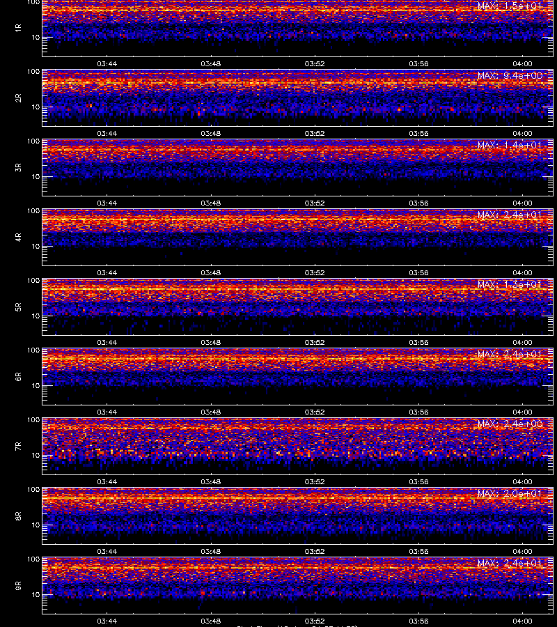Screen dimensions: 557x627
Task: Select the MAX: 2.4e+01 label in panel 6R
Action: point(510,354)
